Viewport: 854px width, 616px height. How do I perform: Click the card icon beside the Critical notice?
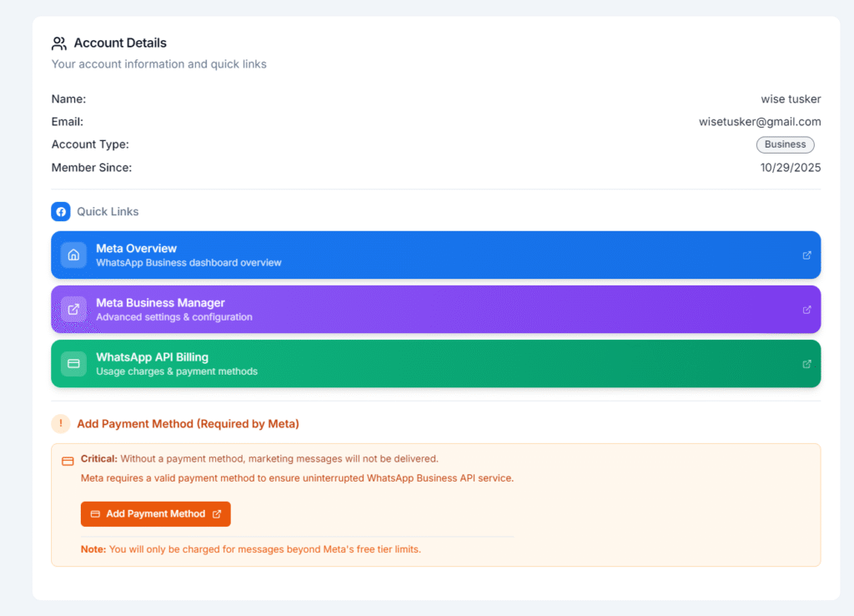coord(68,460)
